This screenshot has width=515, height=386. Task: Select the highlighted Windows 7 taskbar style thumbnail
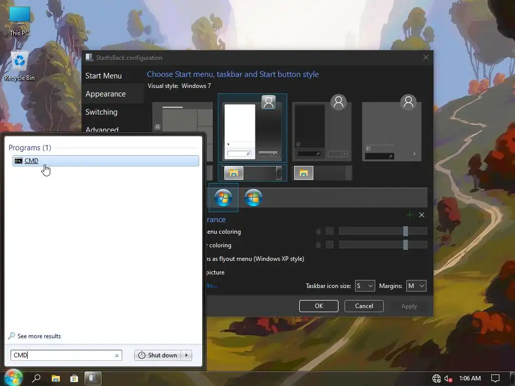coord(252,173)
